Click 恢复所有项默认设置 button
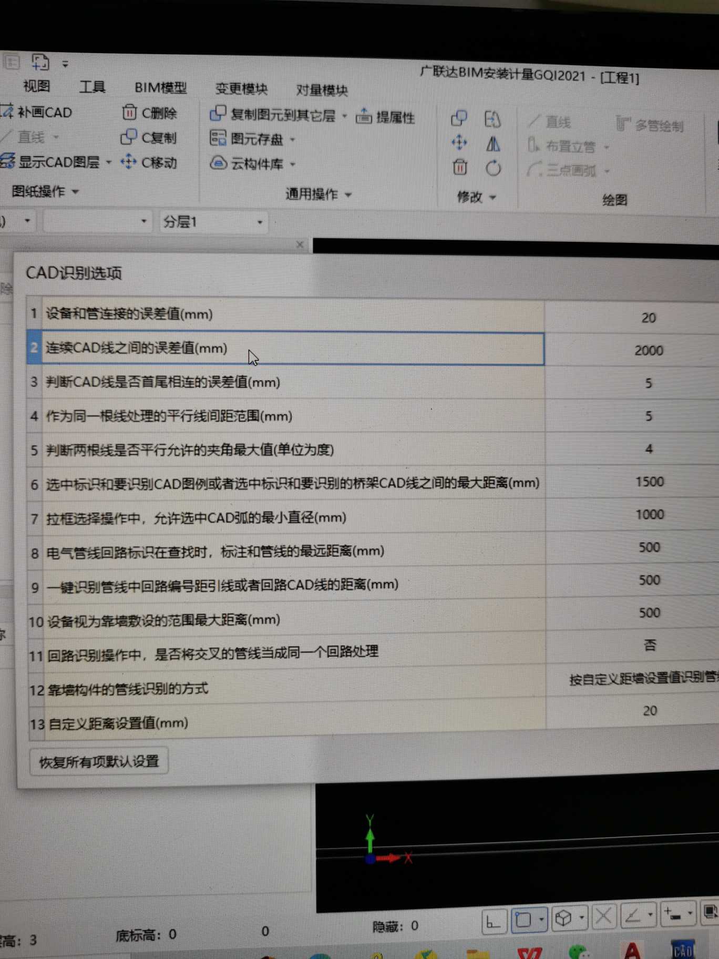 (x=99, y=761)
